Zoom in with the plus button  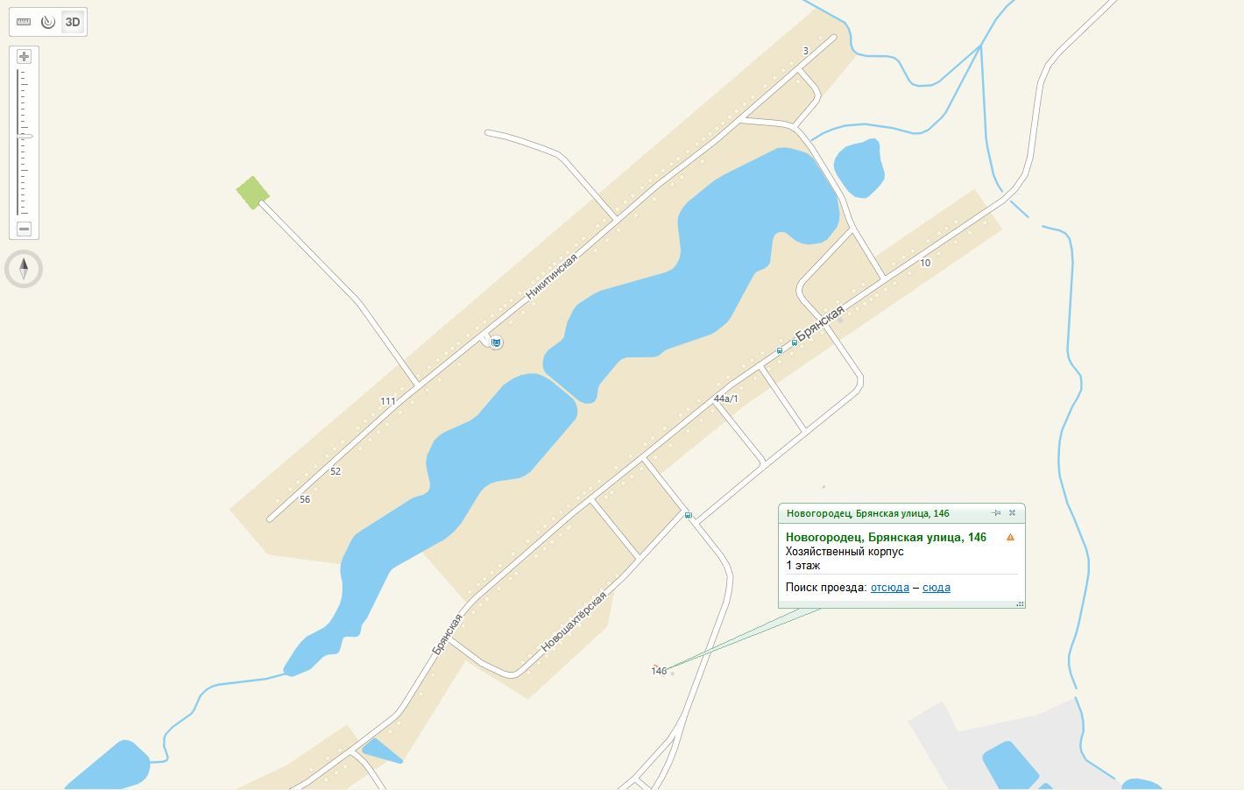[24, 56]
